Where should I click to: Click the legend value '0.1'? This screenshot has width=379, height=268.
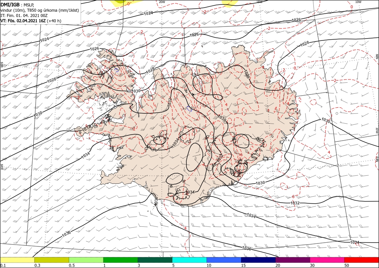click(x=2, y=265)
